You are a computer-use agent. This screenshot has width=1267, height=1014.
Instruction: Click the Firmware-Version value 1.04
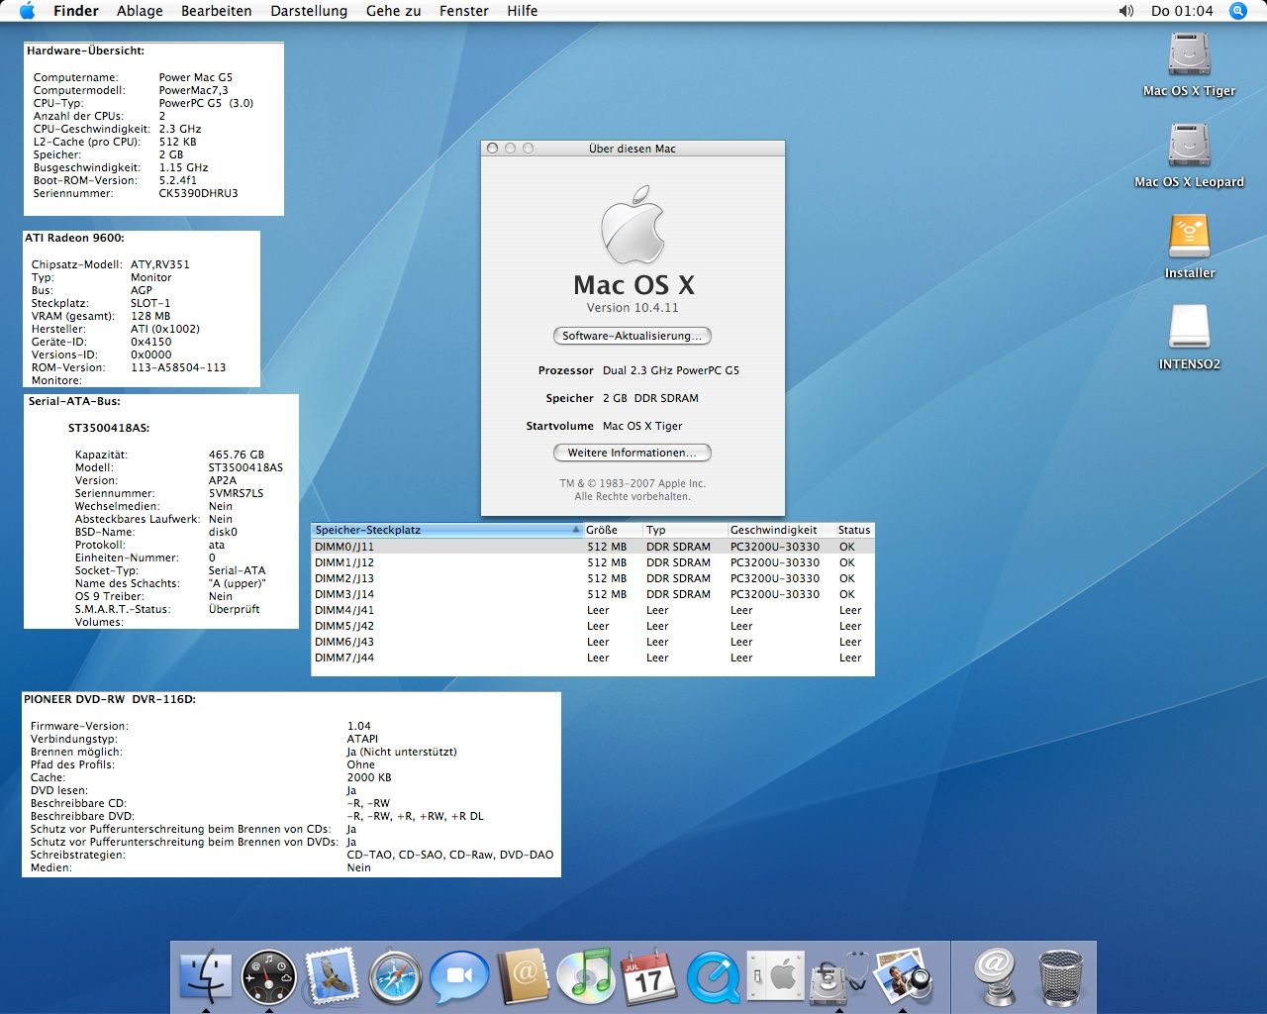click(x=359, y=726)
